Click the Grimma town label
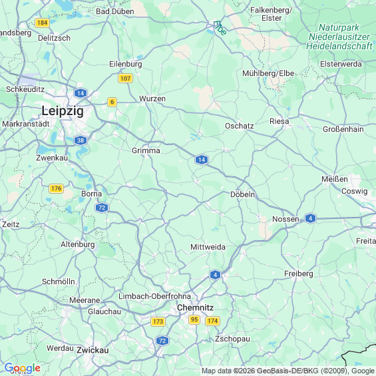The image size is (376, 376). pos(146,150)
